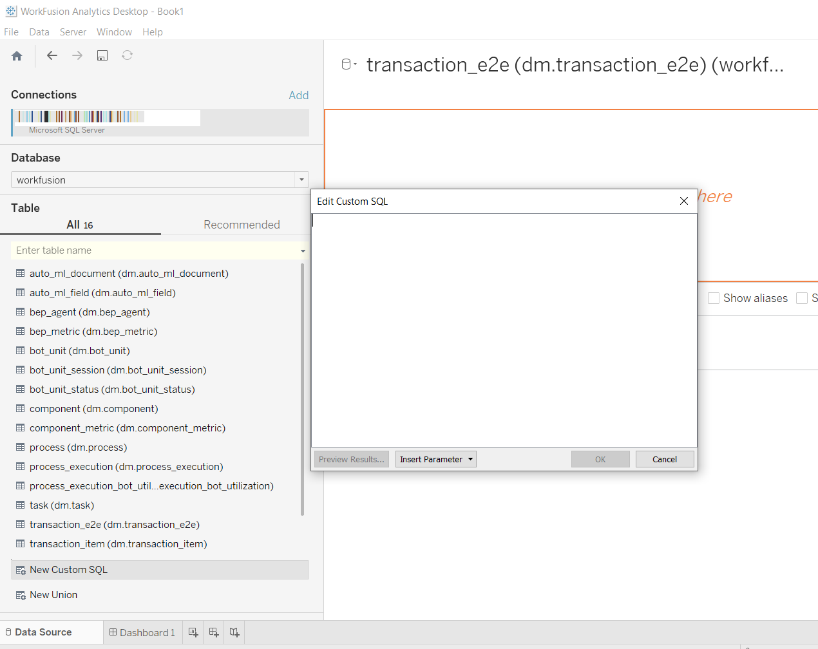The image size is (818, 649).
Task: Refresh the data source with the refresh icon
Action: coord(128,55)
